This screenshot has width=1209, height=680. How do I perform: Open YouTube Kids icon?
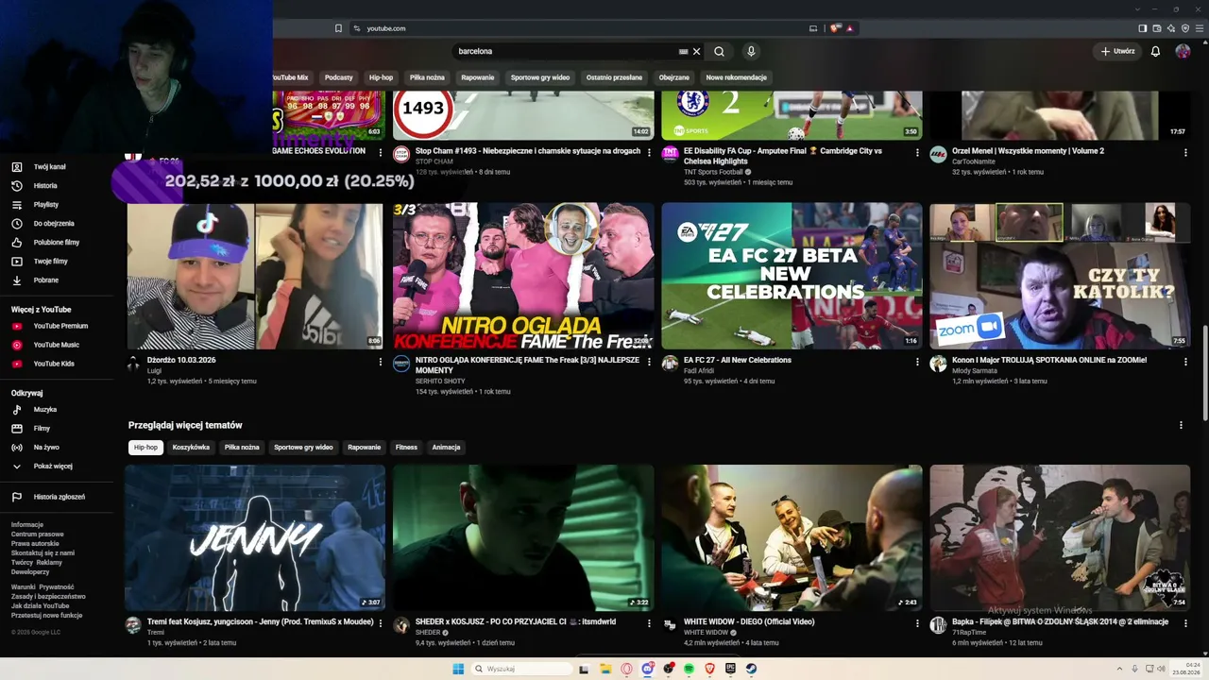[x=17, y=364]
